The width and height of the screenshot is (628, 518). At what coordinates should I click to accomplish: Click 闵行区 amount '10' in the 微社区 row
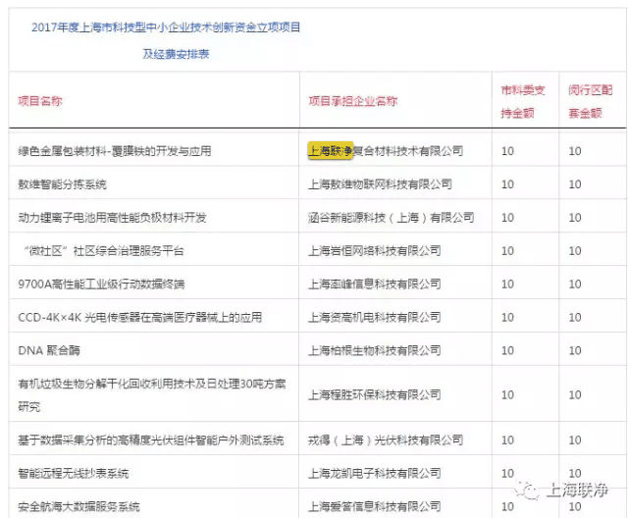(575, 250)
